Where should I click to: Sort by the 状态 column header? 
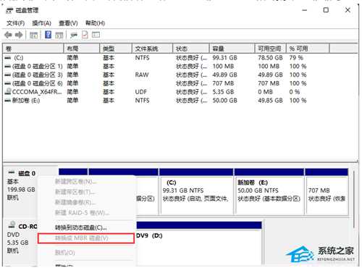(x=191, y=49)
